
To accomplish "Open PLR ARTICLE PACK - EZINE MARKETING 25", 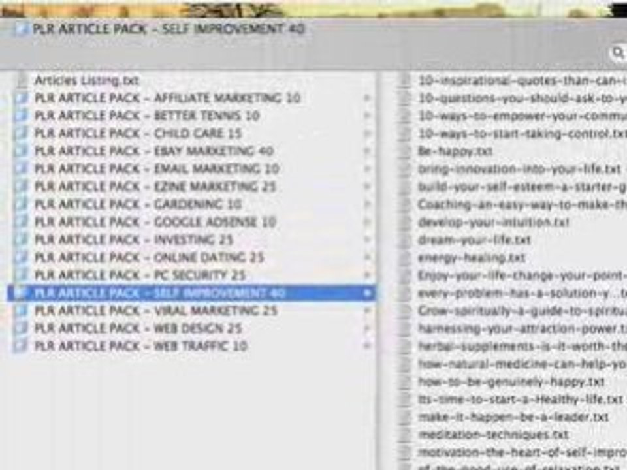I will [x=155, y=186].
